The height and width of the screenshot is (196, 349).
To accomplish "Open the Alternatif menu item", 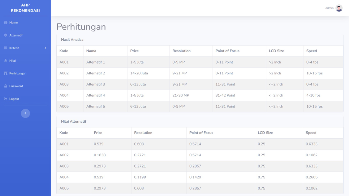I will (x=16, y=35).
